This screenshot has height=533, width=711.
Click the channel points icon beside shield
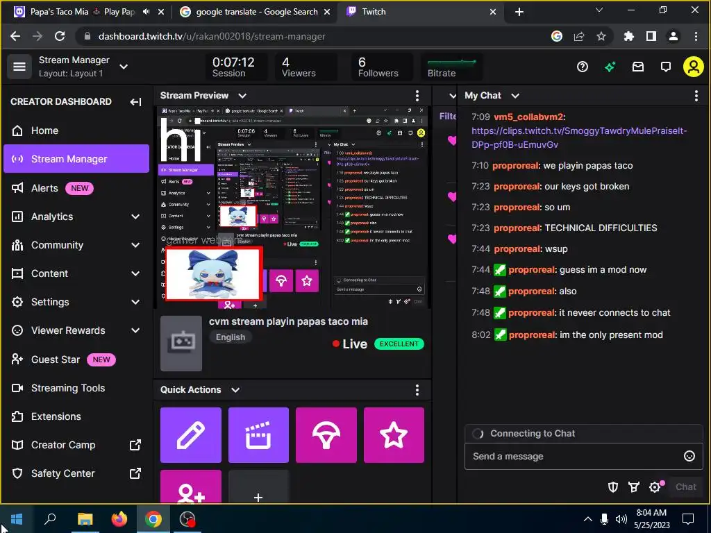point(633,487)
